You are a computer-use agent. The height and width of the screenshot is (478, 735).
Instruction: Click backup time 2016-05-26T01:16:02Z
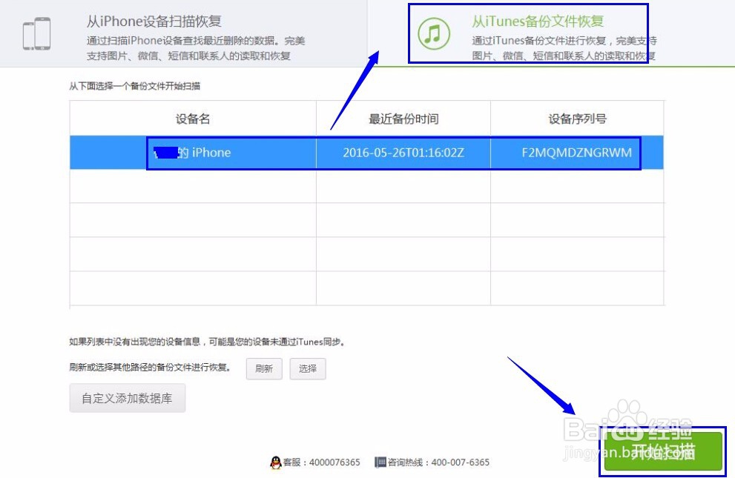coord(403,153)
